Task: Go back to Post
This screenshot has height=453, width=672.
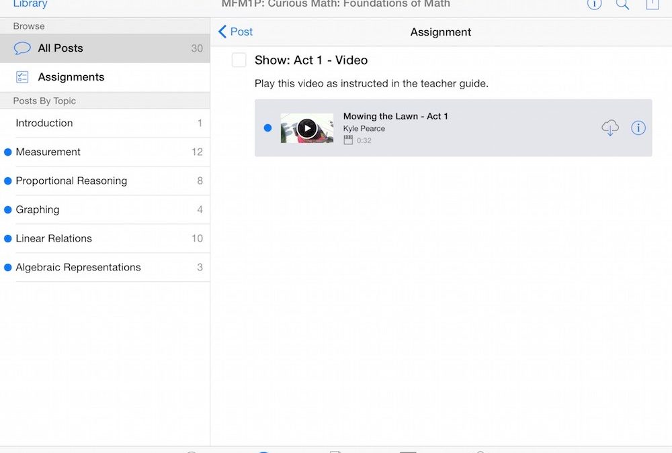Action: tap(235, 32)
